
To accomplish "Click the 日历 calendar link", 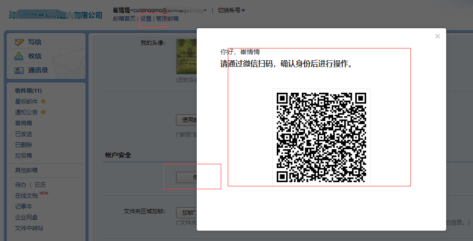I will tap(40, 185).
